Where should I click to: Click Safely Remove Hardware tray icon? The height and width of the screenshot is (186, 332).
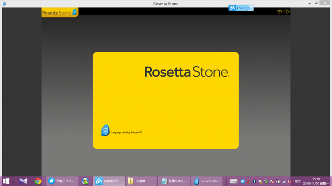(x=266, y=181)
